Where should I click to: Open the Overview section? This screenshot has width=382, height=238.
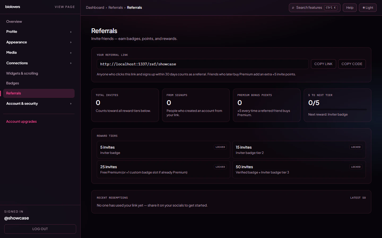coord(14,21)
